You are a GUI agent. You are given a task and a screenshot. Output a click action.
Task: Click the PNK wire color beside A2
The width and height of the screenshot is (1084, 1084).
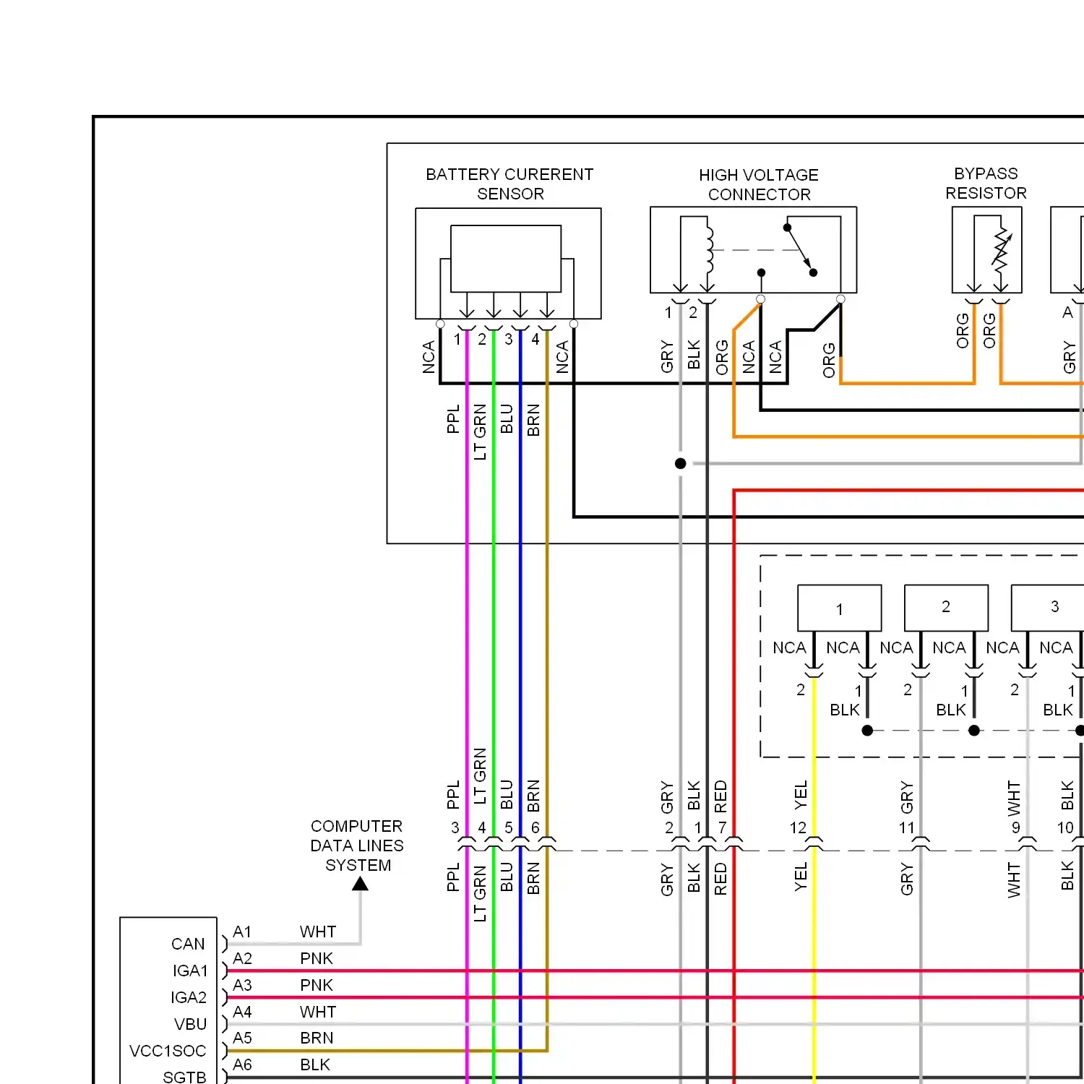tap(317, 958)
